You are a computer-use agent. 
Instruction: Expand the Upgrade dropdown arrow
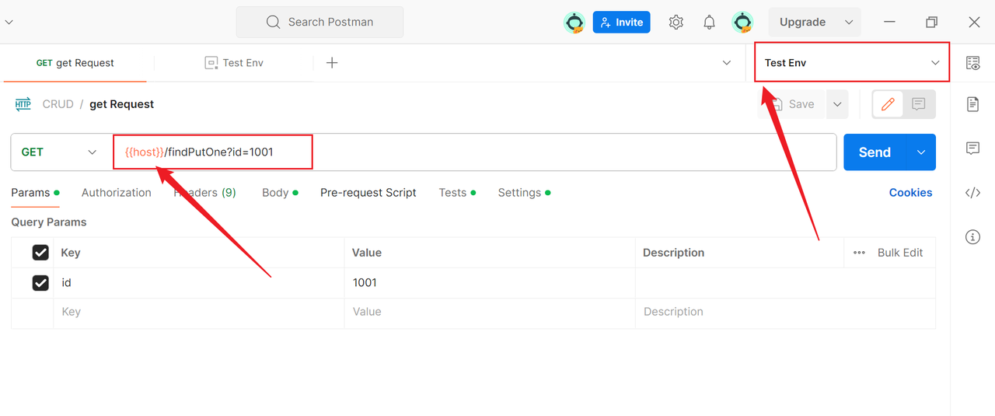tap(849, 23)
